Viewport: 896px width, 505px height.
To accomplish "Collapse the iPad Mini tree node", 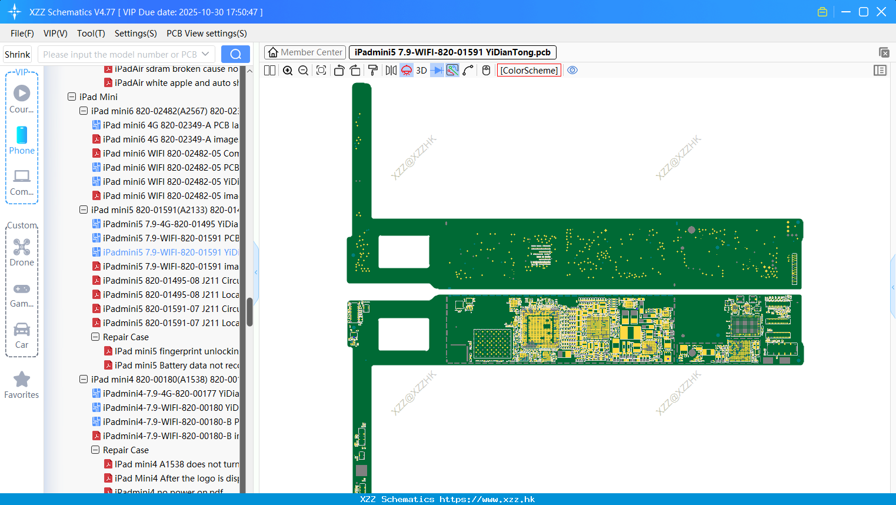I will click(x=72, y=97).
